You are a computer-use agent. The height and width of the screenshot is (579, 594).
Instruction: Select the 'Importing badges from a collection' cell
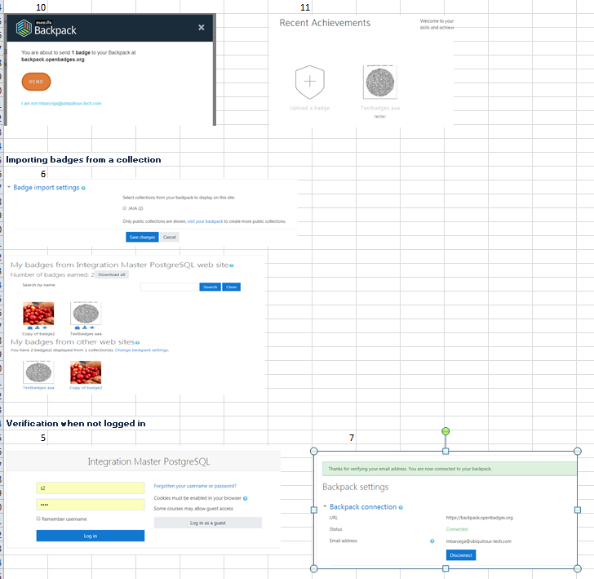(83, 159)
